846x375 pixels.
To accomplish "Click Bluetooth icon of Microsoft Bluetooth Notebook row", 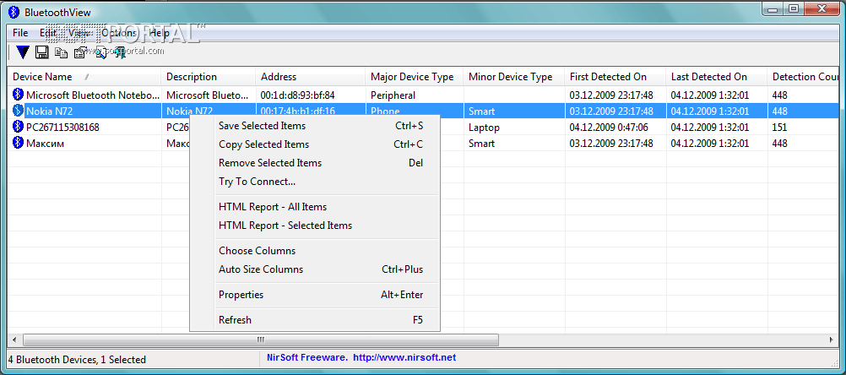I will tap(18, 95).
